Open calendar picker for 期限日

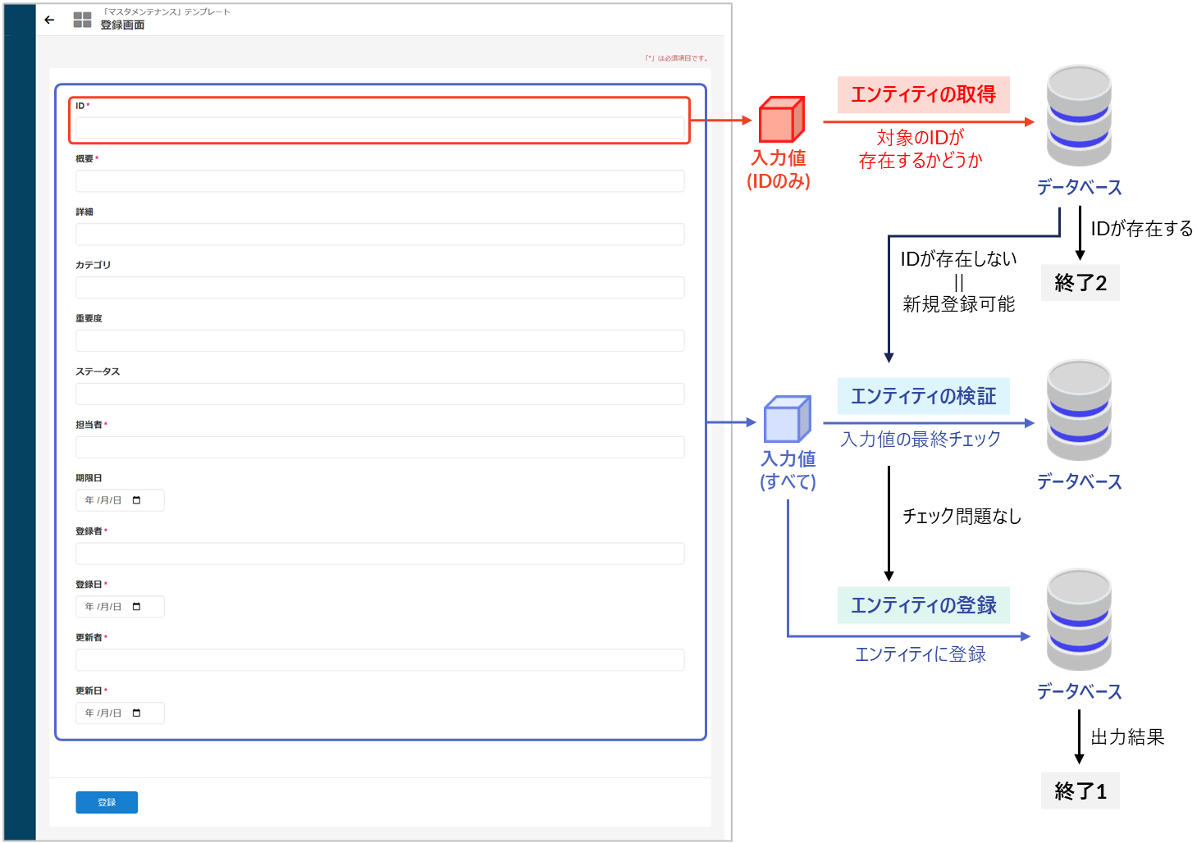tap(136, 500)
